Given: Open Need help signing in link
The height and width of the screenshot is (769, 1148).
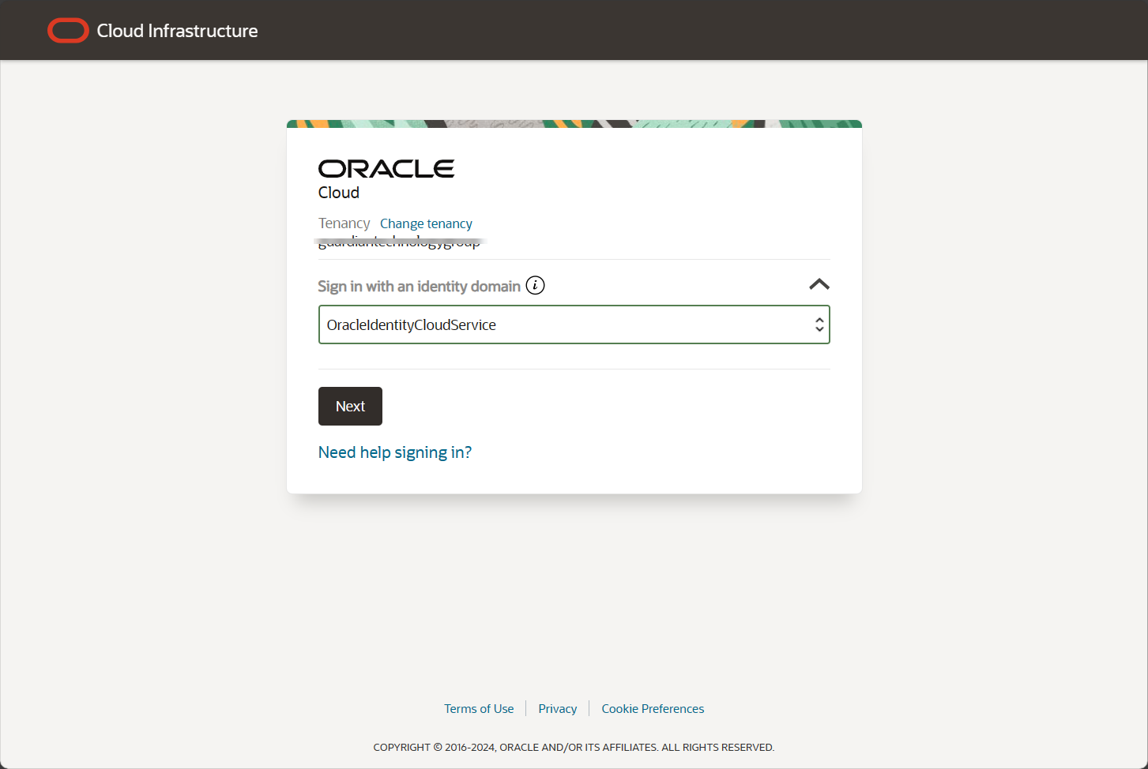Looking at the screenshot, I should tap(394, 452).
